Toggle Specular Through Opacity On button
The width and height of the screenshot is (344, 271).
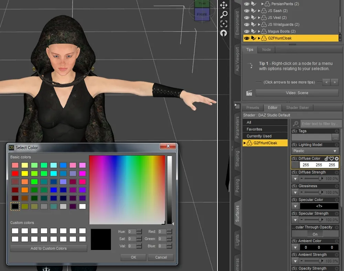[x=315, y=234]
